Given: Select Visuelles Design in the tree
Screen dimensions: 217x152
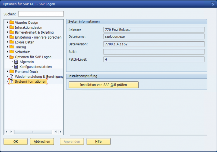Looking at the screenshot, I should pyautogui.click(x=26, y=23).
